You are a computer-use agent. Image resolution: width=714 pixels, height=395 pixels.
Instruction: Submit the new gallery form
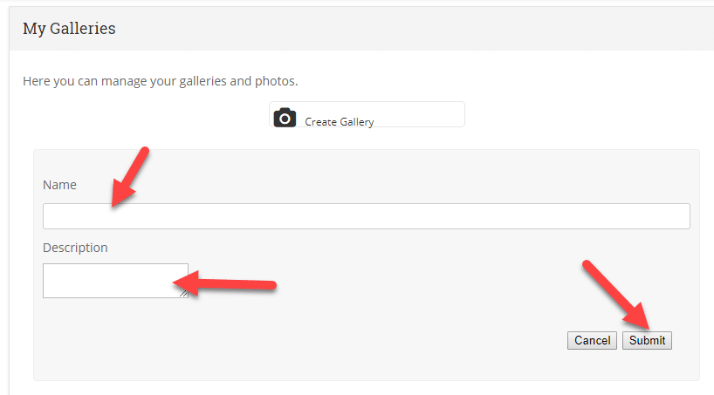coord(647,340)
